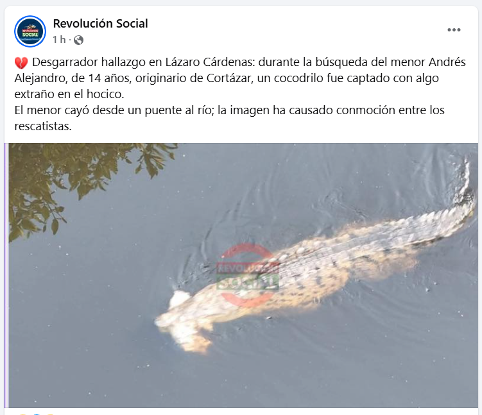Click the broken heart emoji in the post

21,63
